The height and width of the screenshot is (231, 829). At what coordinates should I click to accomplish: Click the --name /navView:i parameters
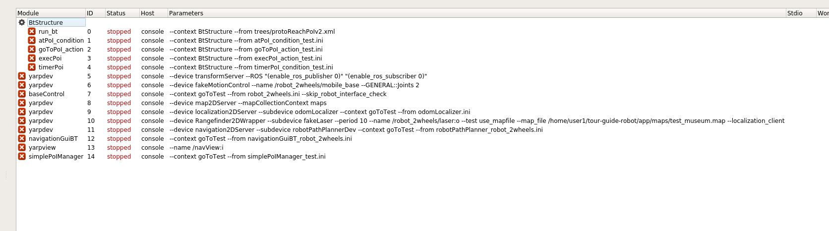[196, 147]
